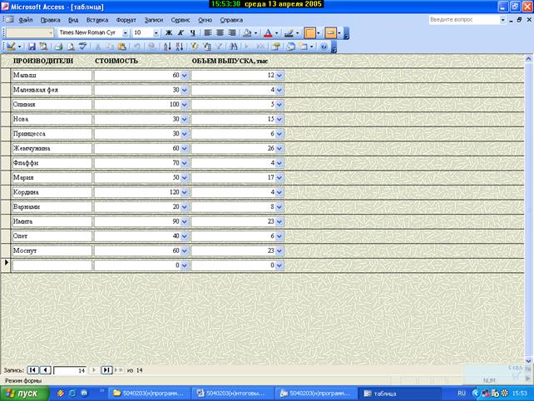Click the Print icon in toolbar
The image size is (534, 401).
[x=58, y=47]
